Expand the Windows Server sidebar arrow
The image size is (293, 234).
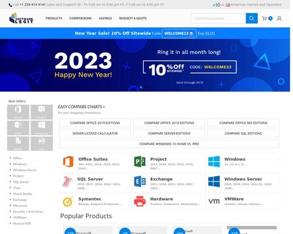coord(10,170)
